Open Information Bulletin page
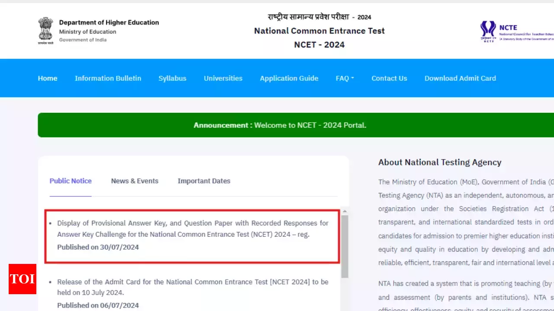The image size is (554, 311). pyautogui.click(x=108, y=78)
